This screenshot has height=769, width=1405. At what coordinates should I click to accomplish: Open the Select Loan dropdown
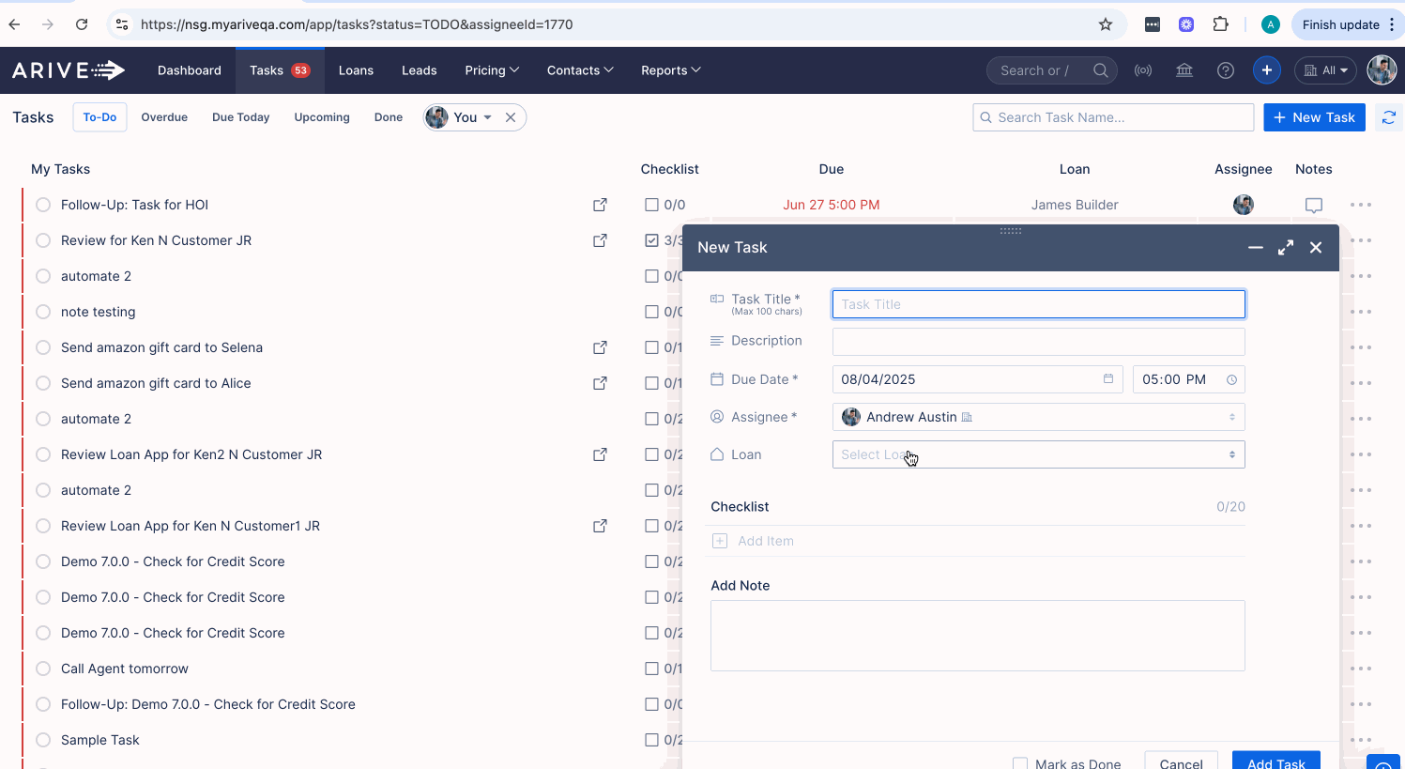[x=1039, y=454]
